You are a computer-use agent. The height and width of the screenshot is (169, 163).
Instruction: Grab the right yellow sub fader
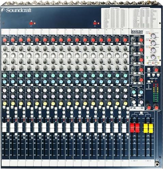[151, 128]
